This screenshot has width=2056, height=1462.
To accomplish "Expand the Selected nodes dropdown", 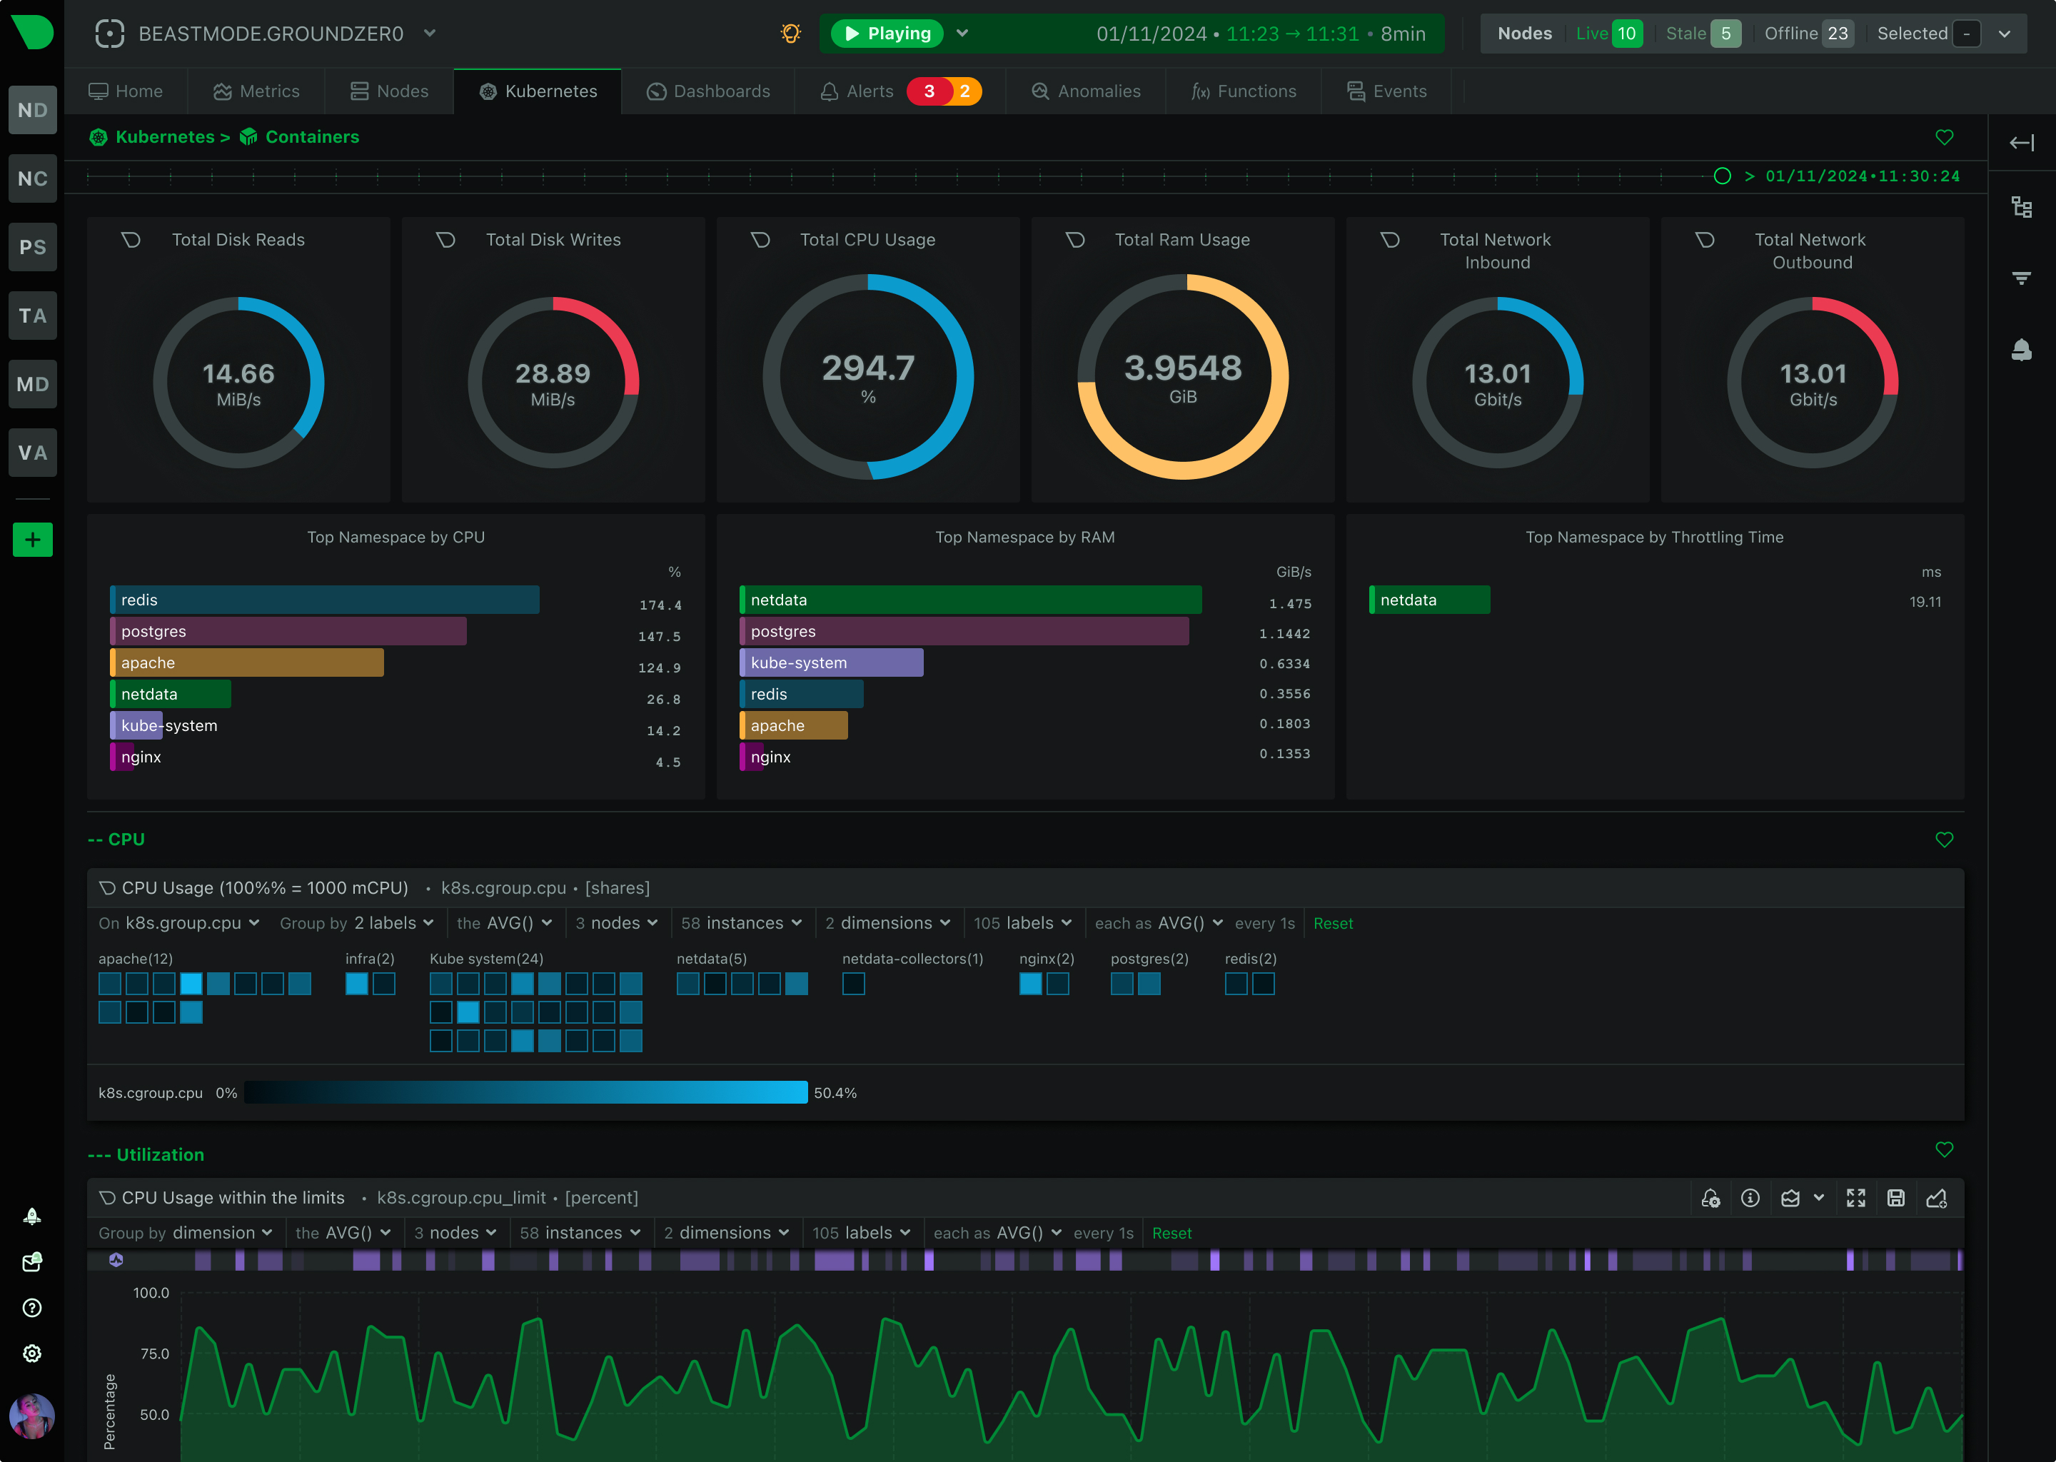I will pos(2005,34).
